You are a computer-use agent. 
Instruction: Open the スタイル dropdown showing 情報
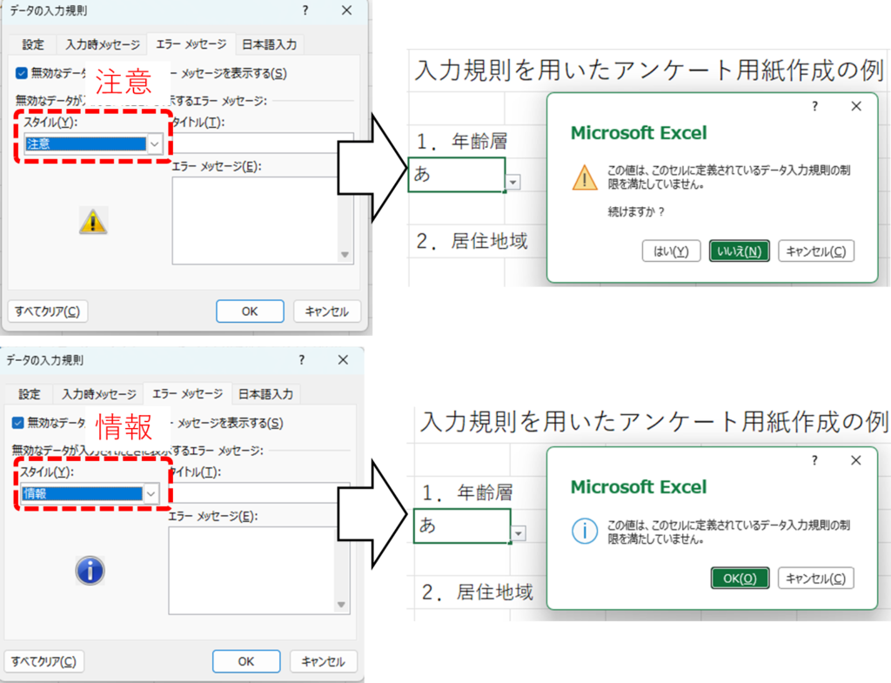(x=151, y=493)
